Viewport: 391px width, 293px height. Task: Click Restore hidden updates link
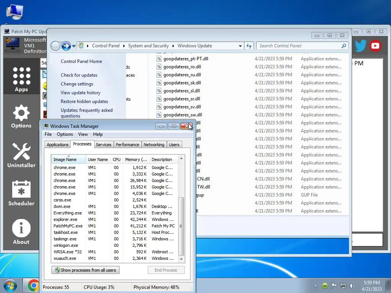tap(84, 101)
